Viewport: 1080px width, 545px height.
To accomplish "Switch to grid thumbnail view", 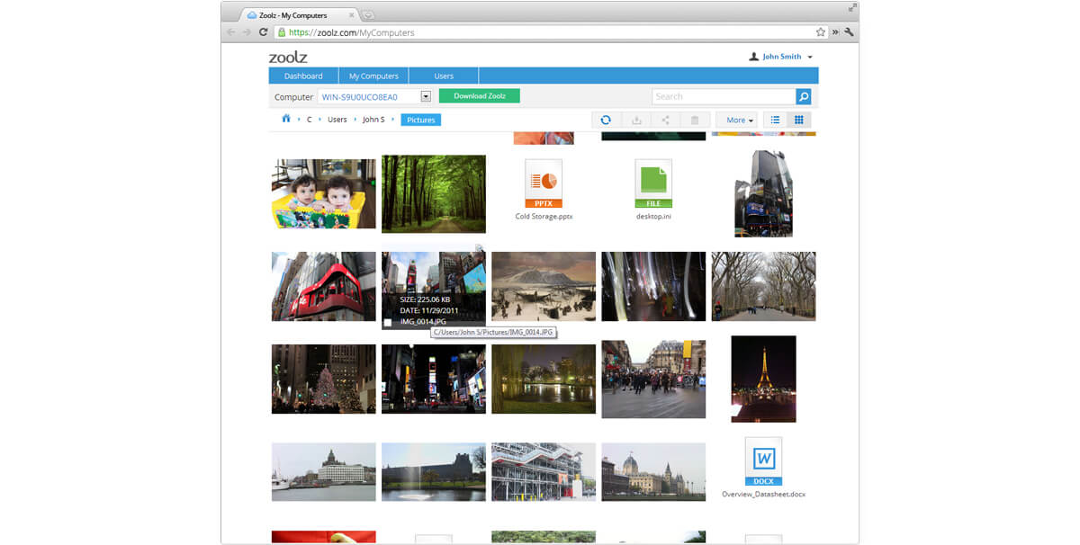I will 798,120.
